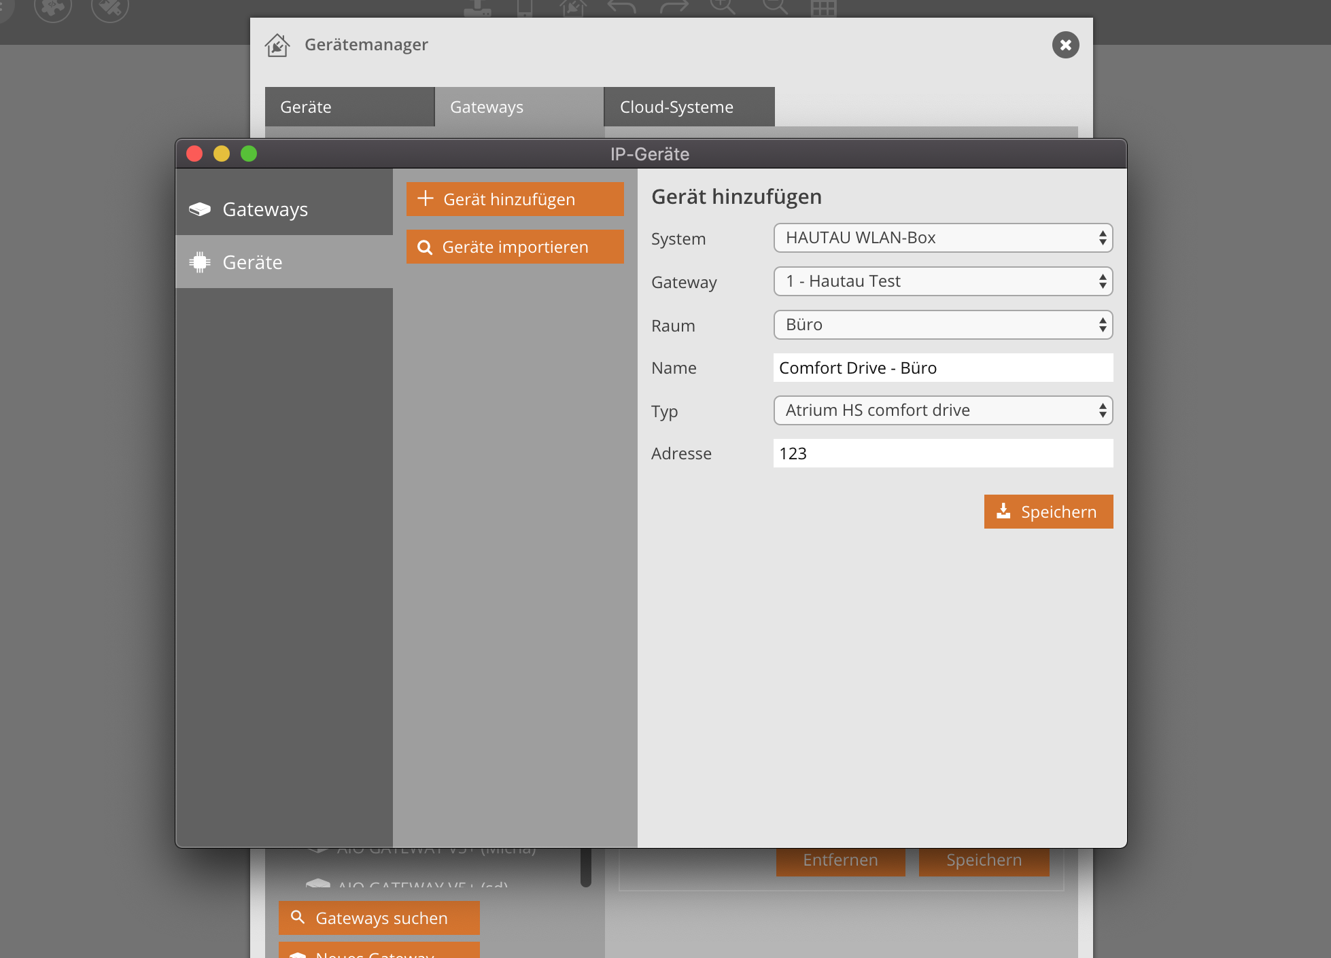Open the Gateway dropdown Hautau Test

point(943,281)
